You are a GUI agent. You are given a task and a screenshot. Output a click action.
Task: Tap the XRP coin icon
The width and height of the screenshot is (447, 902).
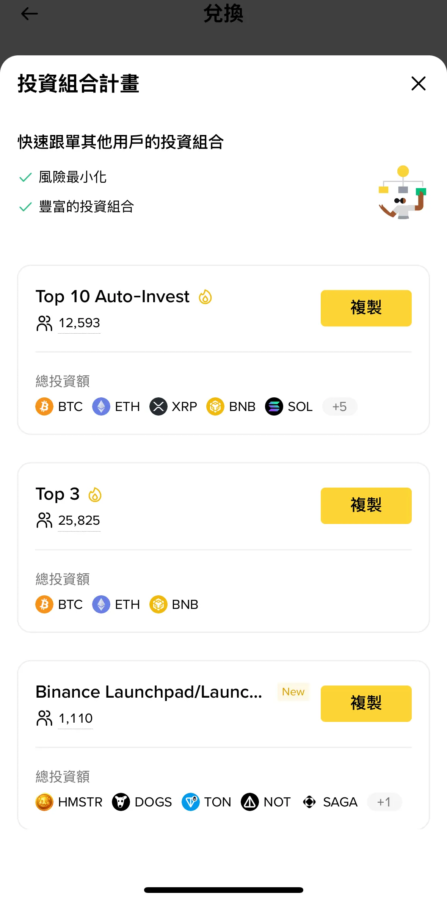coord(158,406)
